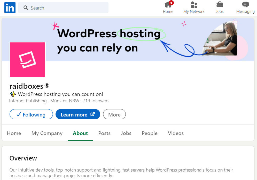This screenshot has height=180, width=257.
Task: Switch to the company Home tab
Action: (x=14, y=133)
